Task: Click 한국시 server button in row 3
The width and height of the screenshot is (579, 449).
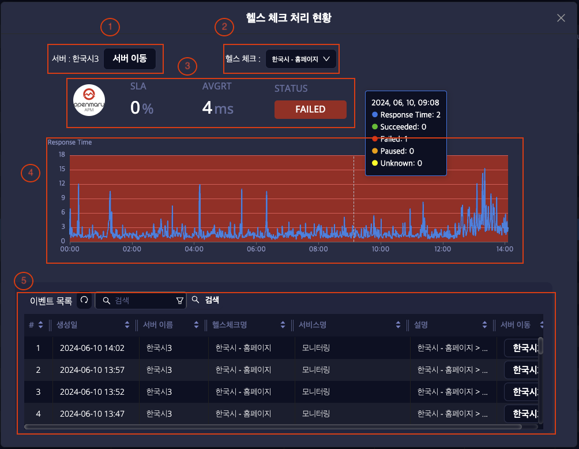Action: pyautogui.click(x=524, y=392)
